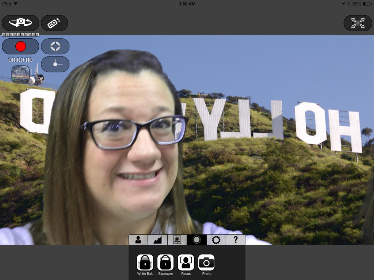The width and height of the screenshot is (374, 280).
Task: Toggle the White Bal. lock
Action: click(x=145, y=262)
